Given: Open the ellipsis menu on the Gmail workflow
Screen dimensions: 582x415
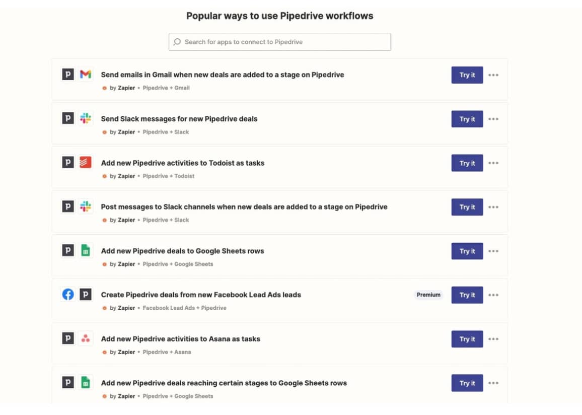Looking at the screenshot, I should click(x=493, y=75).
